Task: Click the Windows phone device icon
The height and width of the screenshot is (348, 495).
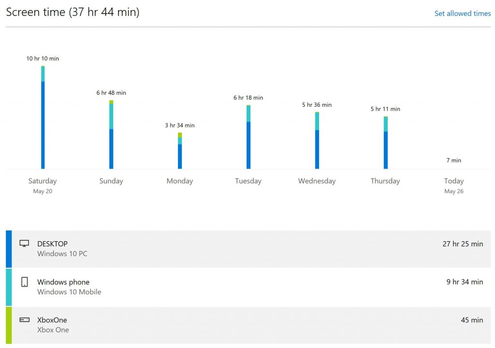Action: coord(24,282)
